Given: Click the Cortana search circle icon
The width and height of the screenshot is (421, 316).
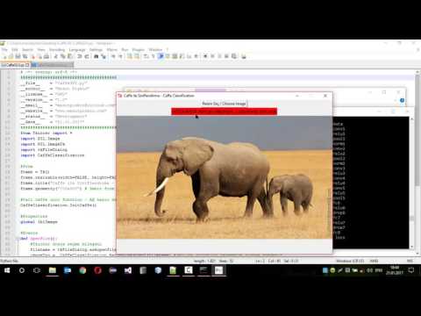Looking at the screenshot, I should [x=22, y=270].
